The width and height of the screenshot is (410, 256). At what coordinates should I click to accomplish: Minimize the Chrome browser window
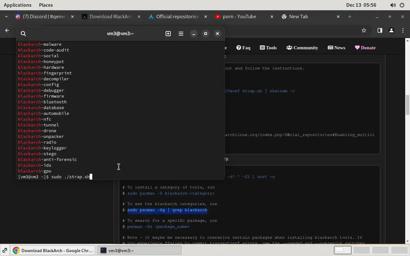click(x=377, y=17)
